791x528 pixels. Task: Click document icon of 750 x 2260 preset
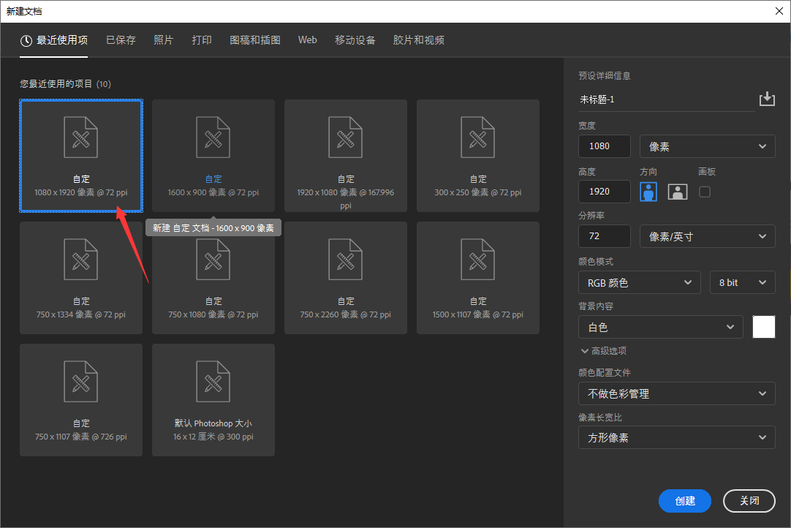346,260
